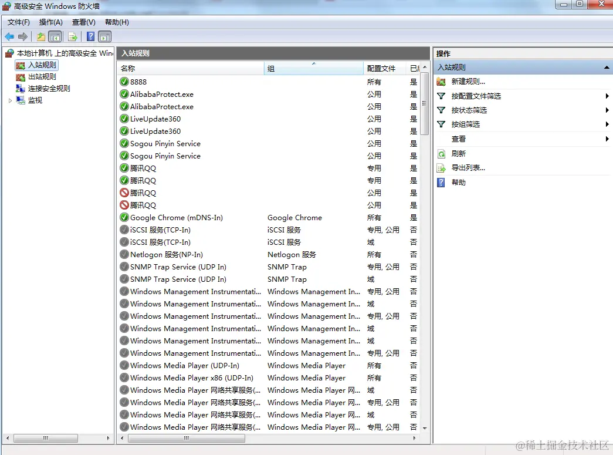Click the gray disabled icon of Netlogon 服务(NP-In)
This screenshot has width=613, height=455.
124,254
